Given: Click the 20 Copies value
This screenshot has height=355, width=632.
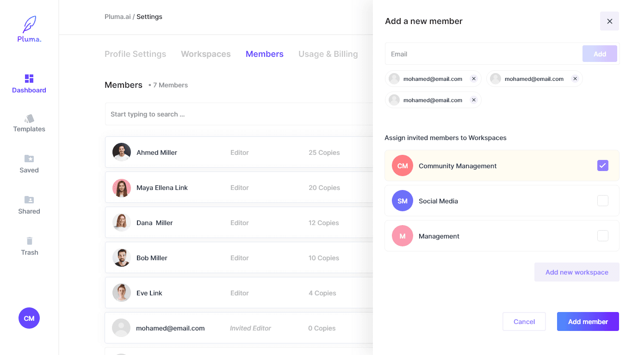Looking at the screenshot, I should tap(324, 188).
